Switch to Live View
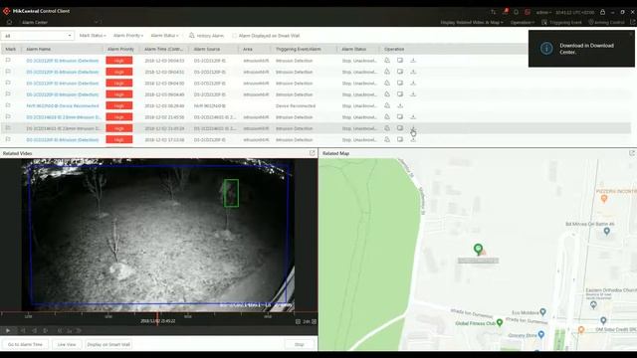Screen dimensions: 637x358 click(67, 344)
